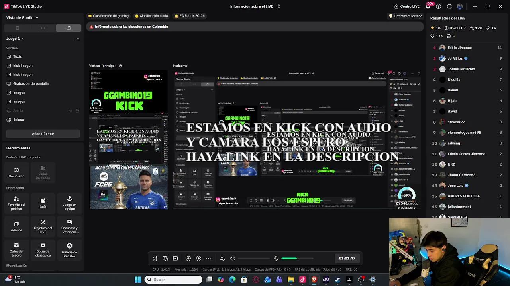
Task: Open the EA Sports FC 26 tag
Action: pyautogui.click(x=190, y=16)
